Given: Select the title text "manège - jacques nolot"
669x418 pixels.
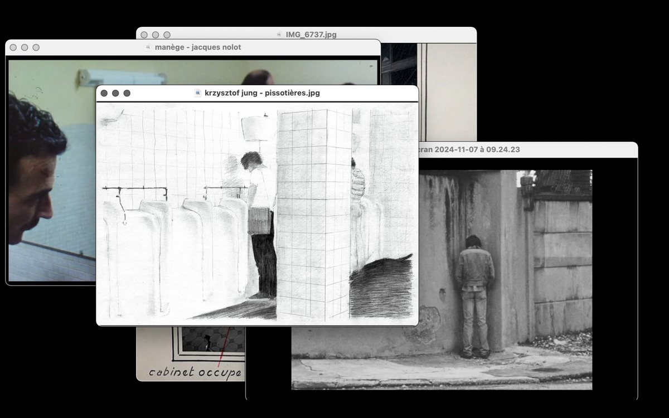Looking at the screenshot, I should click(198, 47).
